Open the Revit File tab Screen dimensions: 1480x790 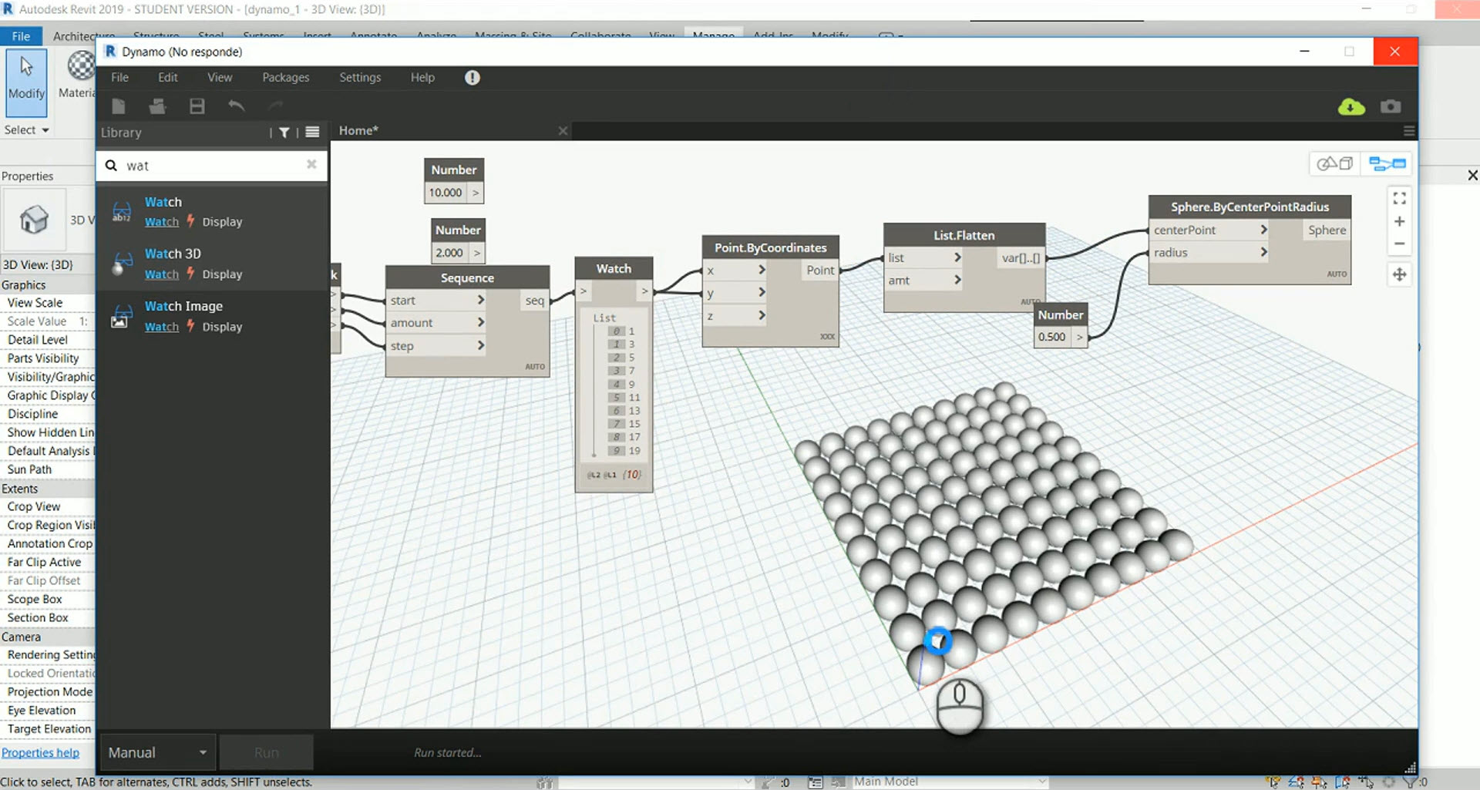point(21,35)
